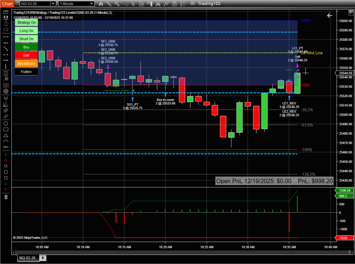The height and width of the screenshot is (264, 355).
Task: Select the pointer cursor tool
Action: (x=133, y=4)
